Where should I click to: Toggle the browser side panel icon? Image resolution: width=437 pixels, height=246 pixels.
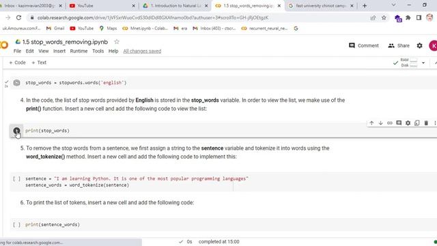point(419,18)
